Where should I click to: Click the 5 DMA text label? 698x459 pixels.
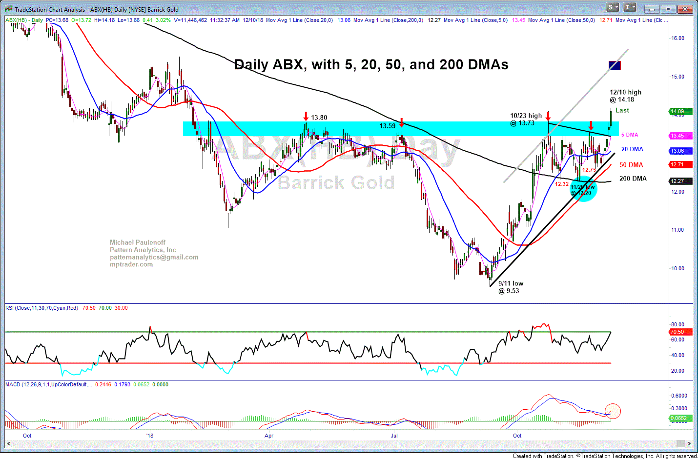[629, 135]
